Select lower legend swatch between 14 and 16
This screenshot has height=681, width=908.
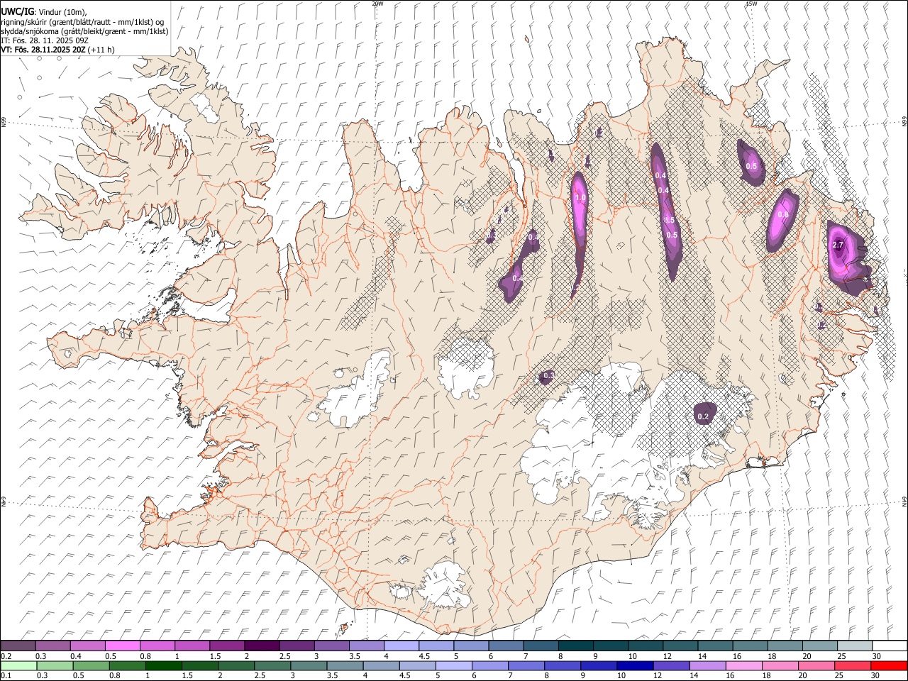pos(708,666)
